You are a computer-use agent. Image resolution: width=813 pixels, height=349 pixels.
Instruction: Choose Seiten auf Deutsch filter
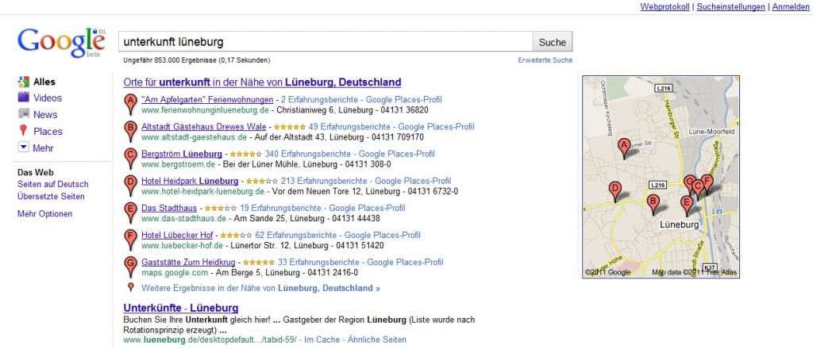(53, 184)
